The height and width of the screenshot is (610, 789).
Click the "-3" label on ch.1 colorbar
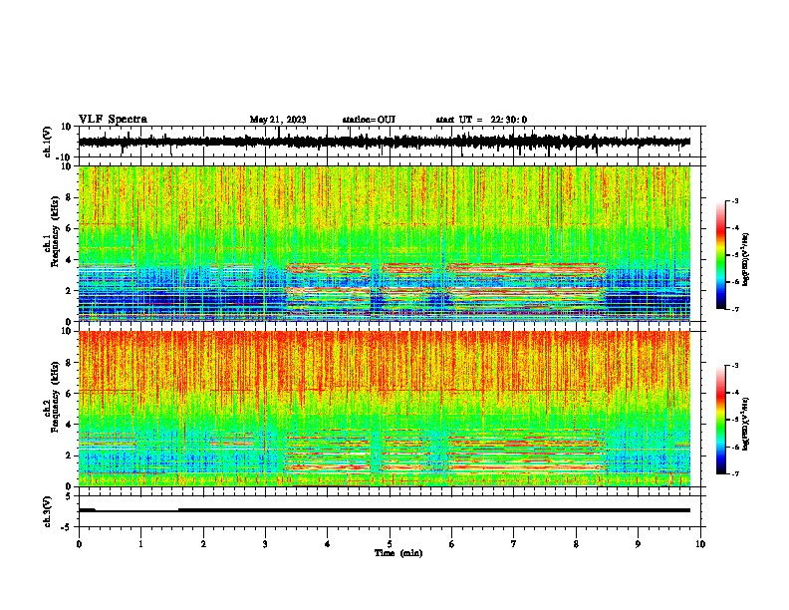(x=734, y=200)
